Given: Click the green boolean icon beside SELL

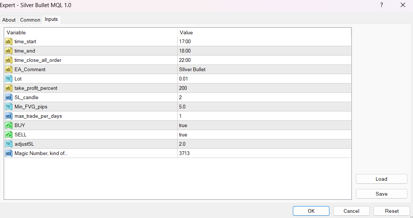Looking at the screenshot, I should click(8, 135).
